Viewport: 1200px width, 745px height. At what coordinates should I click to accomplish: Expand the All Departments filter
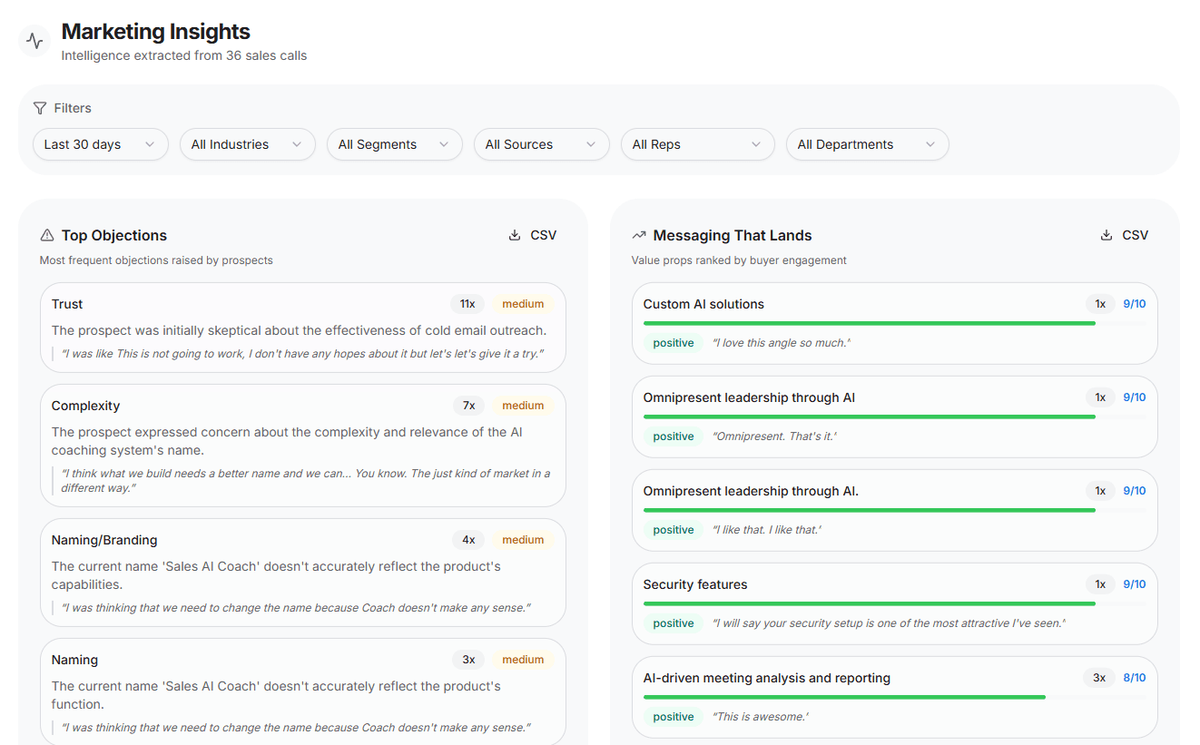[867, 143]
